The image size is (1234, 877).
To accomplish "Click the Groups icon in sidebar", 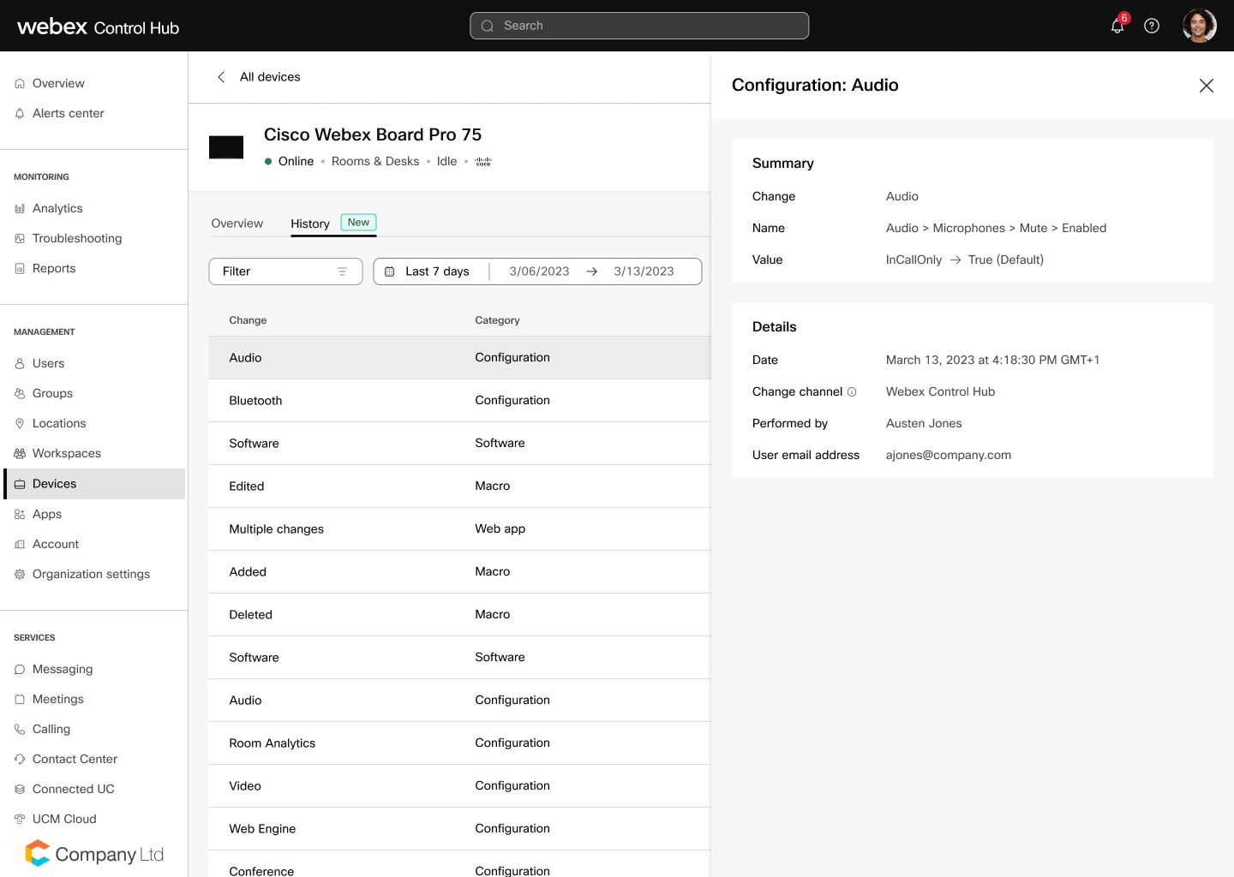I will (20, 394).
